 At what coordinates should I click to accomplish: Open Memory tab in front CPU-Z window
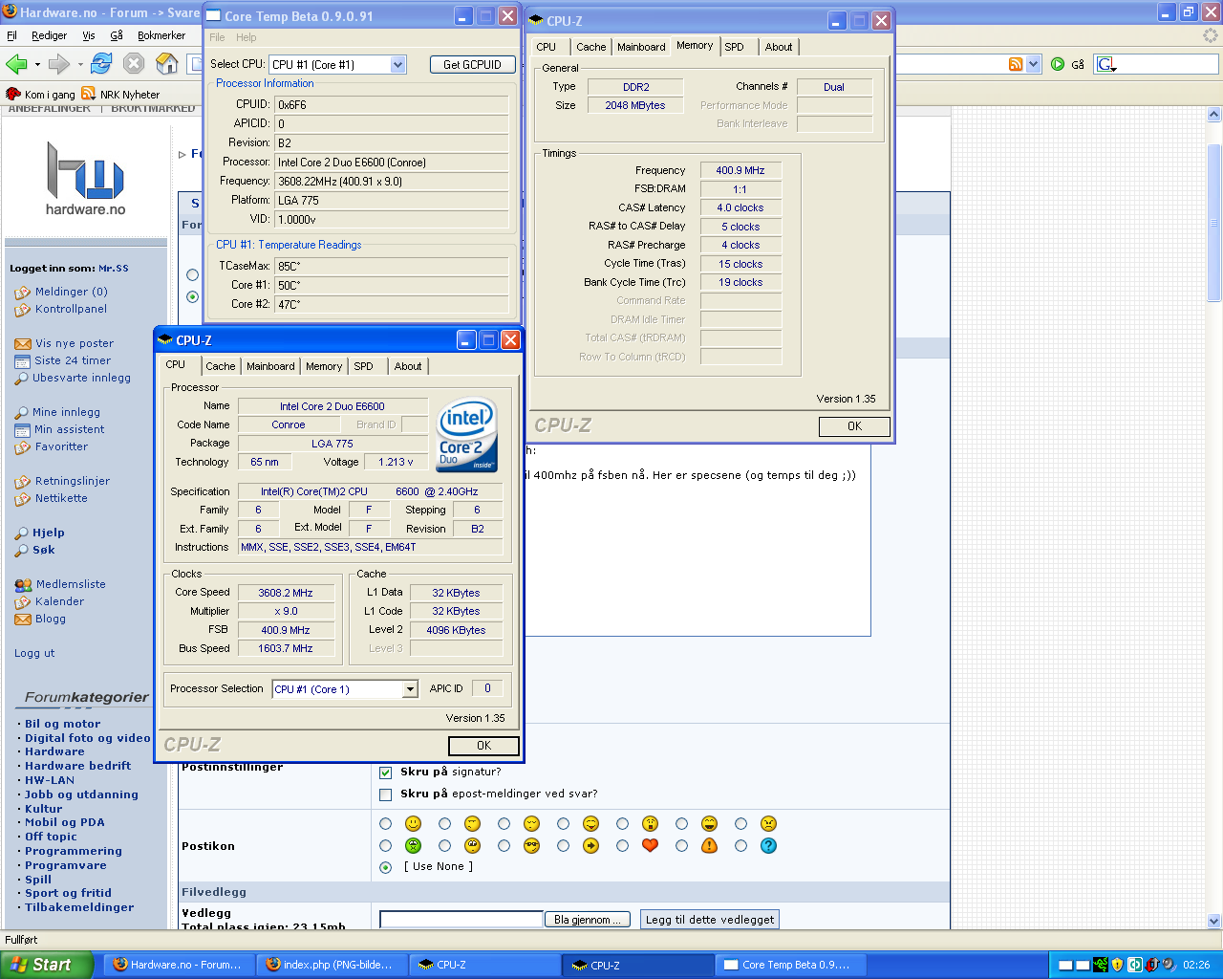tap(324, 366)
